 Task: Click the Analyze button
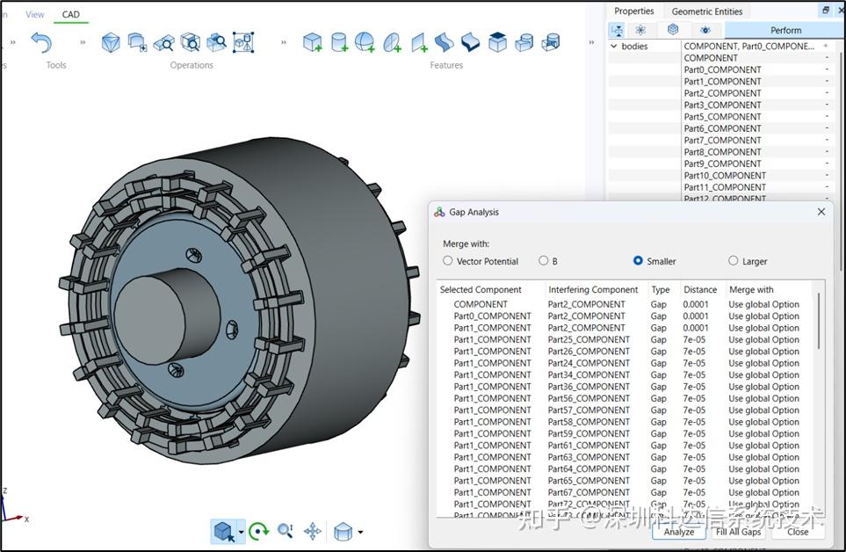(x=679, y=532)
